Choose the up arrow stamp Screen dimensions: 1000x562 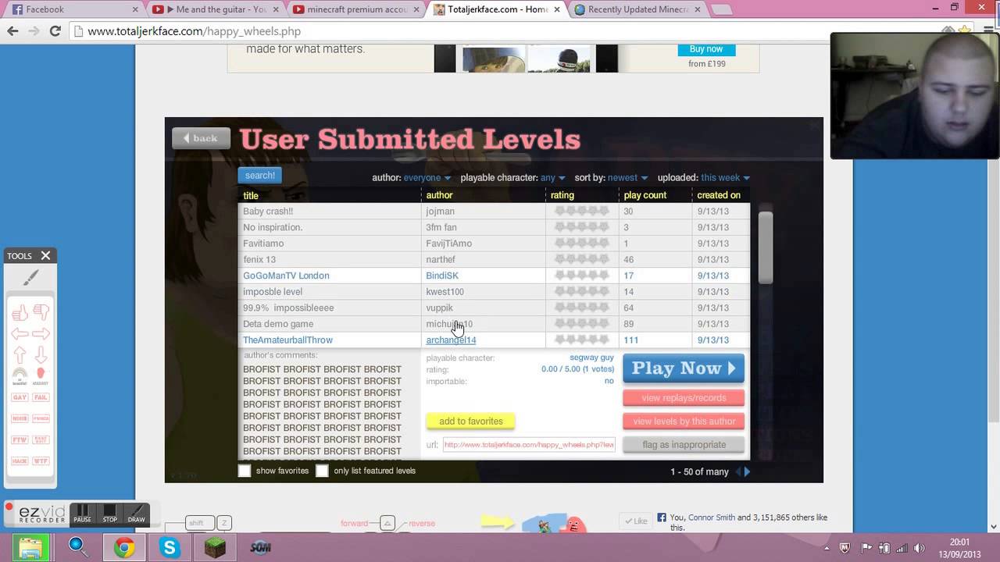[20, 355]
